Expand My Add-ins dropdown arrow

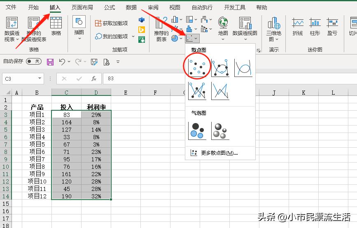click(133, 36)
